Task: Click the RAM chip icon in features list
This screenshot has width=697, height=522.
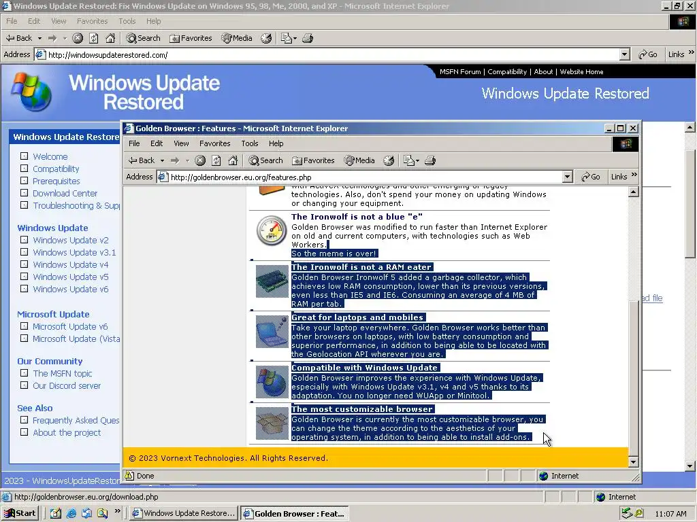Action: pos(272,281)
